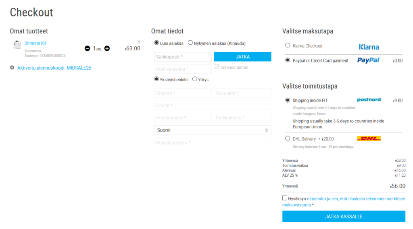Select the Yritys customer type
The height and width of the screenshot is (229, 413).
pos(195,79)
